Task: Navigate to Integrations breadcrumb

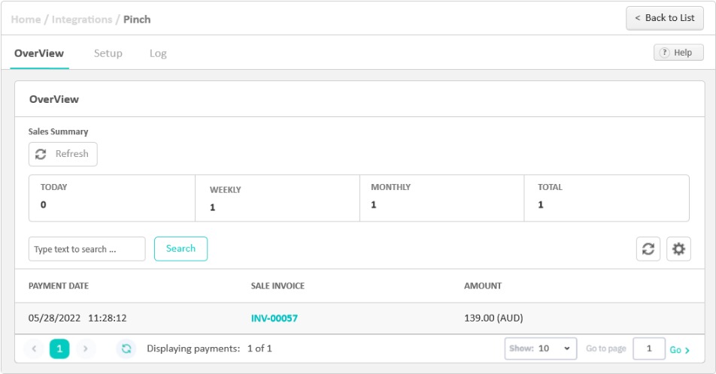Action: tap(82, 20)
